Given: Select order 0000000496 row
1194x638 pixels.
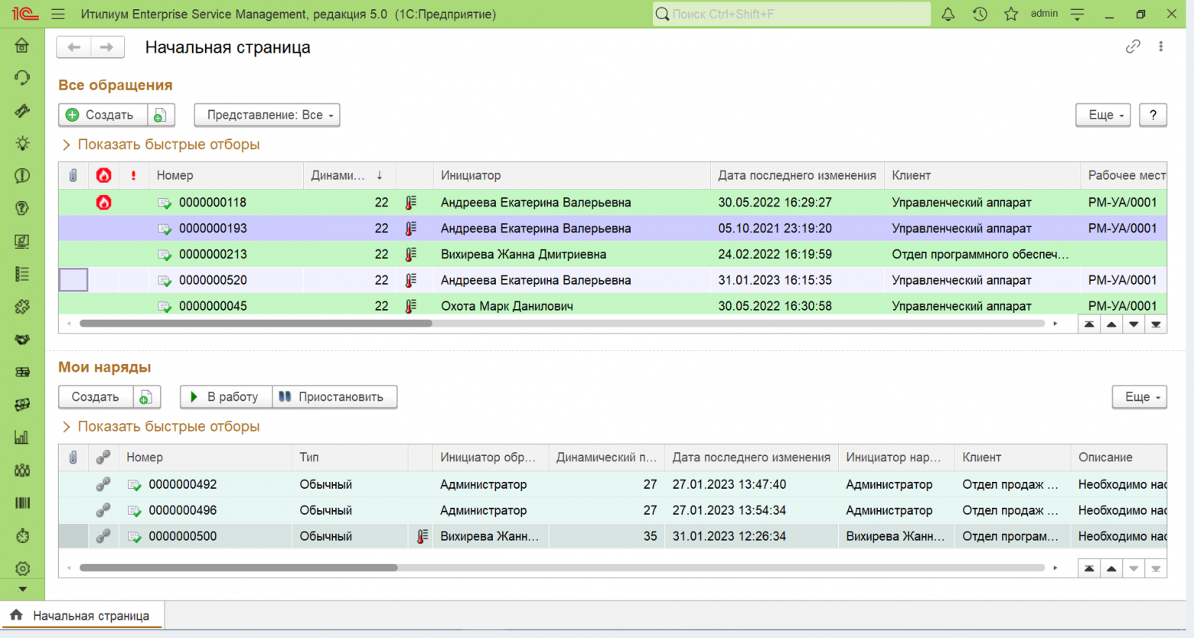Looking at the screenshot, I should tap(612, 510).
